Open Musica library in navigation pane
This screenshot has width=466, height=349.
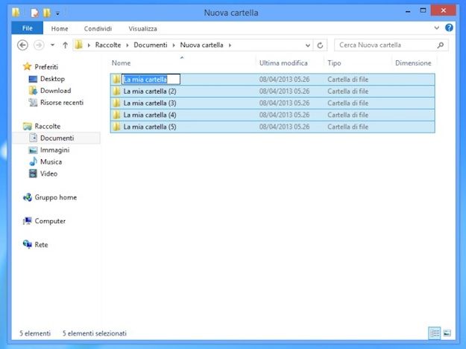(51, 162)
